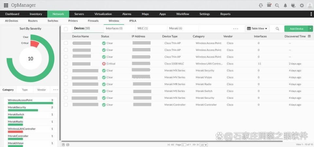Switch to the Wireless sub-tab

(x=114, y=21)
